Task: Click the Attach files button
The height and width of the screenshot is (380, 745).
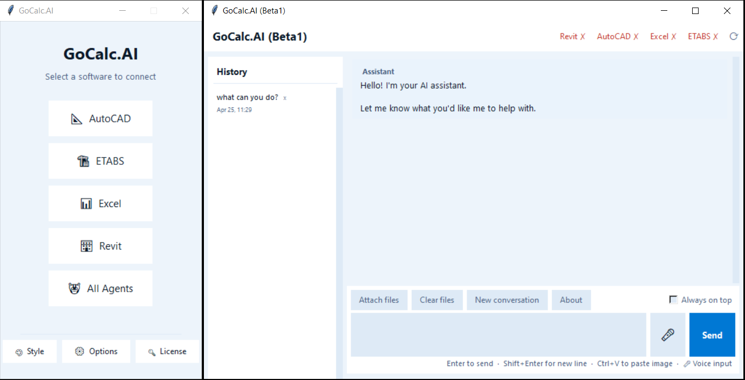Action: tap(379, 300)
